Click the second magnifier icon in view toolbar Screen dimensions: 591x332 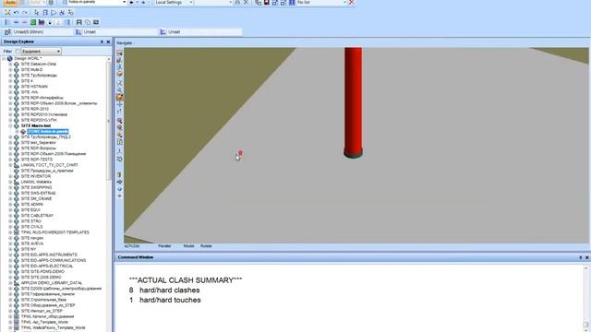[119, 128]
